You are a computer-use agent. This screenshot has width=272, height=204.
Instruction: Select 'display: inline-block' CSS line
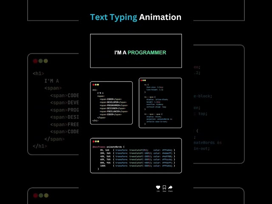pos(157,99)
